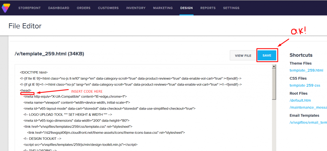The image size is (327, 151).
Task: Open template 259 css shortcut link
Action: click(305, 85)
